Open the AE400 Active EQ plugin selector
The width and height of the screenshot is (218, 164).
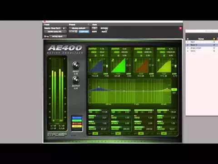point(55,31)
